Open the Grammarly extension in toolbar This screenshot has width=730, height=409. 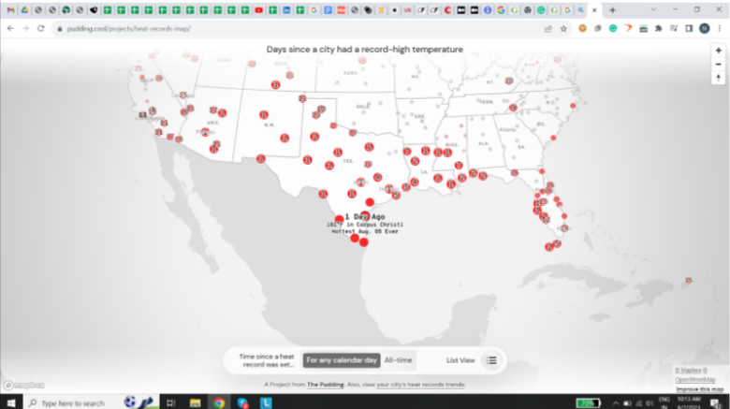[613, 29]
